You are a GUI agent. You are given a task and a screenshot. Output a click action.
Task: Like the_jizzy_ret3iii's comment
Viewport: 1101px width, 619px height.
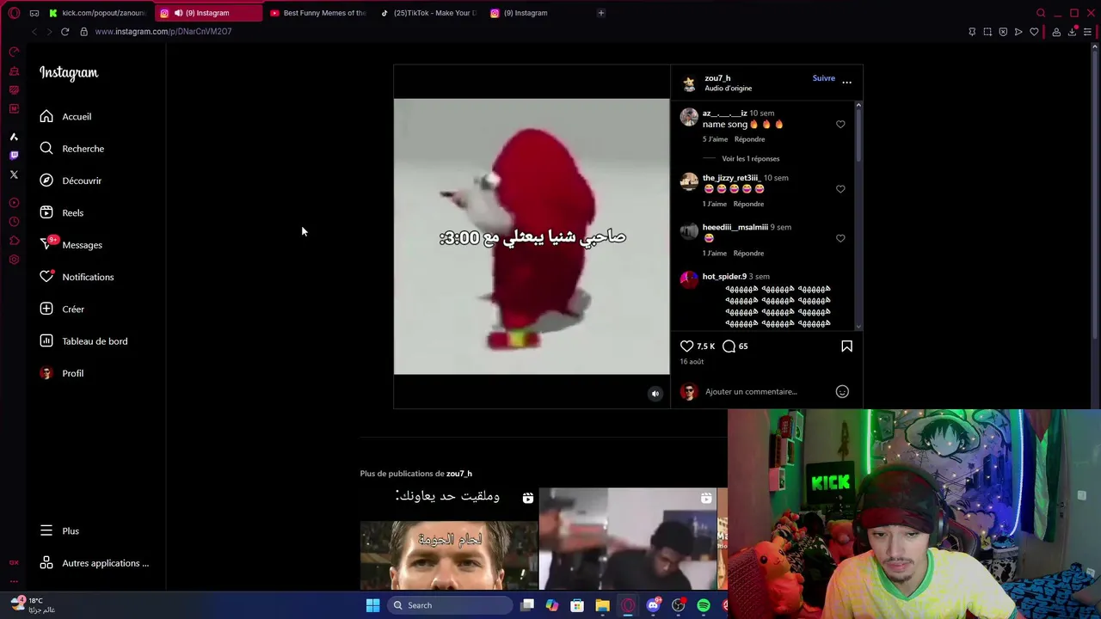840,189
